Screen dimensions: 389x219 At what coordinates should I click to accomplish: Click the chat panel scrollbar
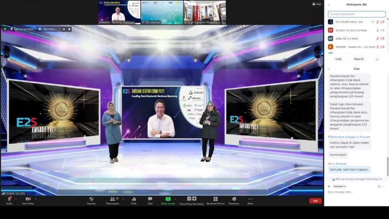(x=387, y=166)
